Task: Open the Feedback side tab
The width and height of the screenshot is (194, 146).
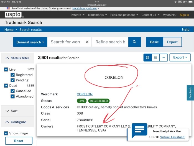Action: [x=190, y=93]
